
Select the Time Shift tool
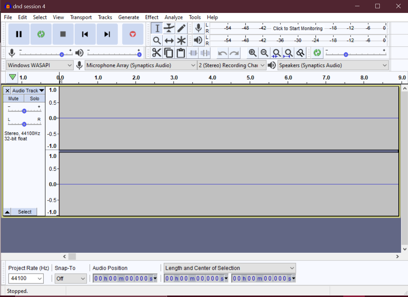coord(169,40)
